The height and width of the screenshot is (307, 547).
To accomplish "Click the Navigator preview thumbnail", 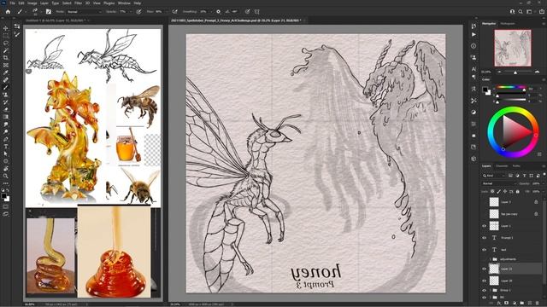I will pos(513,48).
